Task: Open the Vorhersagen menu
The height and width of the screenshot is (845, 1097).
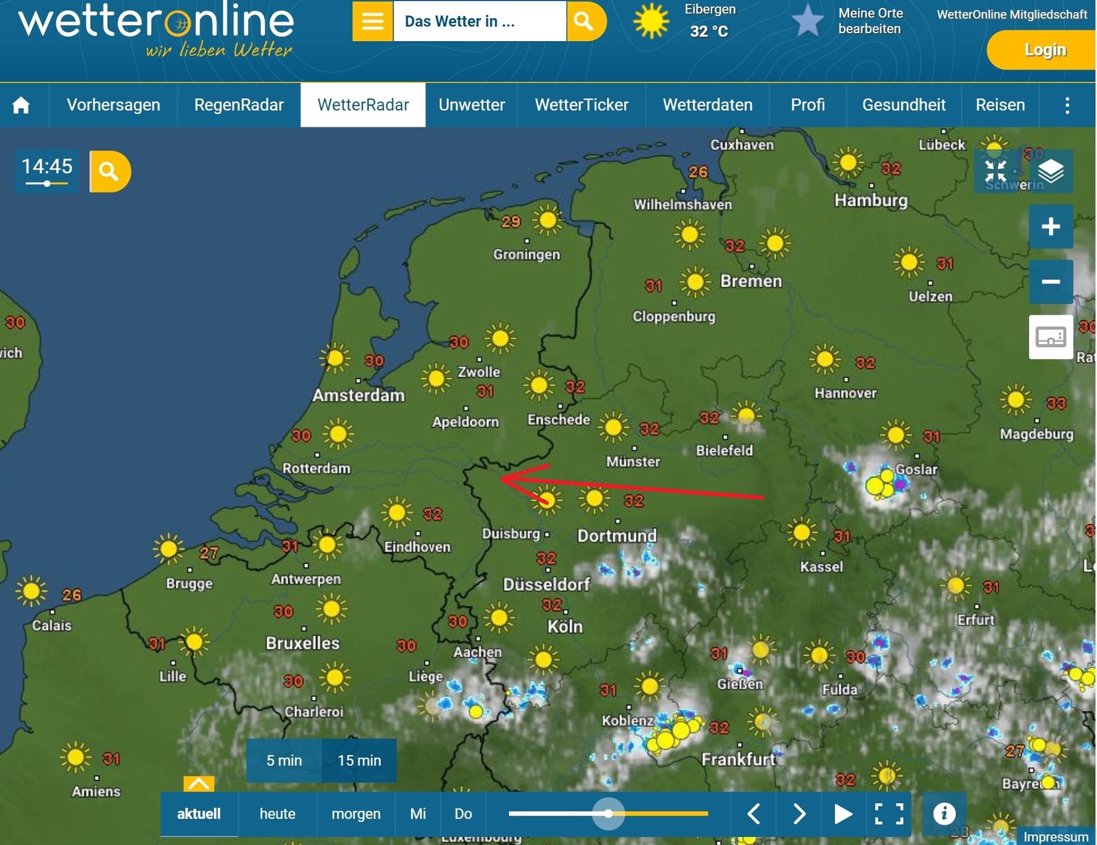Action: coord(114,105)
